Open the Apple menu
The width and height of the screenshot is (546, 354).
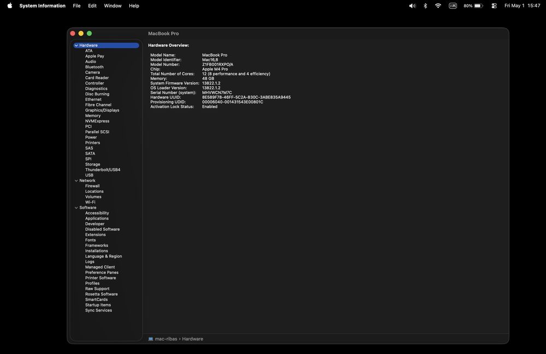point(10,5)
